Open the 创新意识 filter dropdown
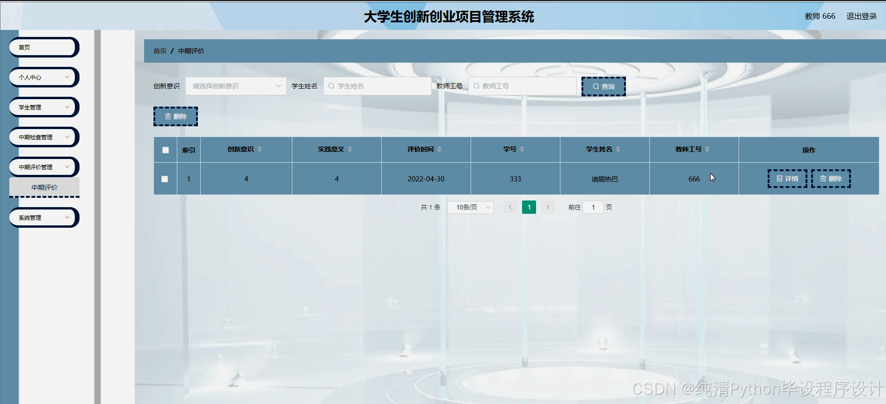 click(236, 86)
